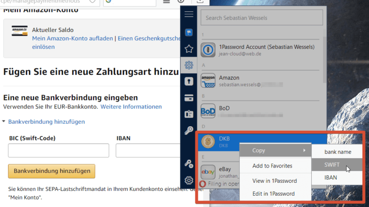Click the Amazon card icon beside Aktueller Saldo

pos(20,31)
